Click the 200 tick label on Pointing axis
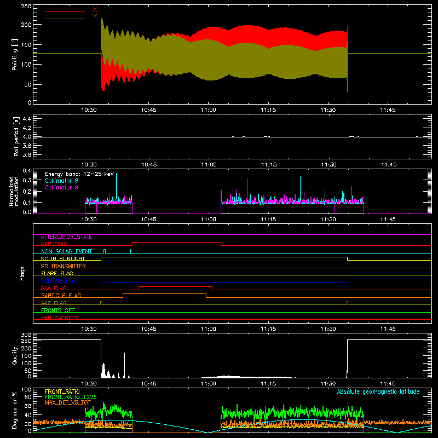This screenshot has width=438, height=438. coord(26,25)
